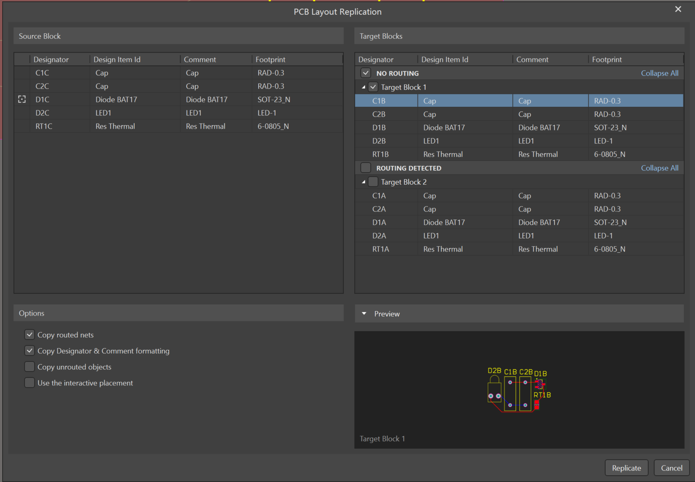Select the Target Block 2 checkbox
Screen dimensions: 695x482
pyautogui.click(x=373, y=182)
